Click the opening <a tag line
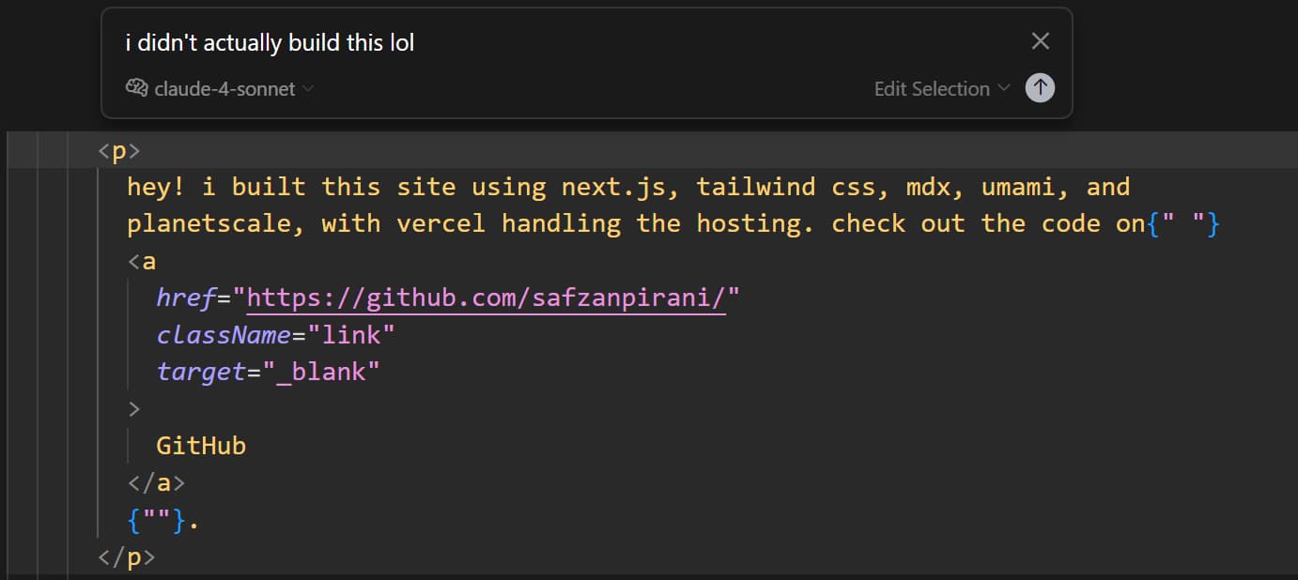This screenshot has height=580, width=1298. click(x=142, y=262)
